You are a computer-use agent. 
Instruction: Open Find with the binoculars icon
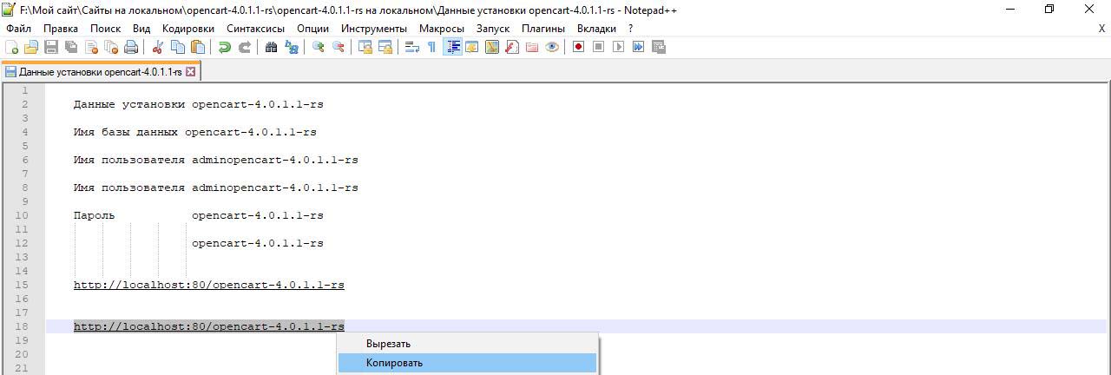[271, 47]
